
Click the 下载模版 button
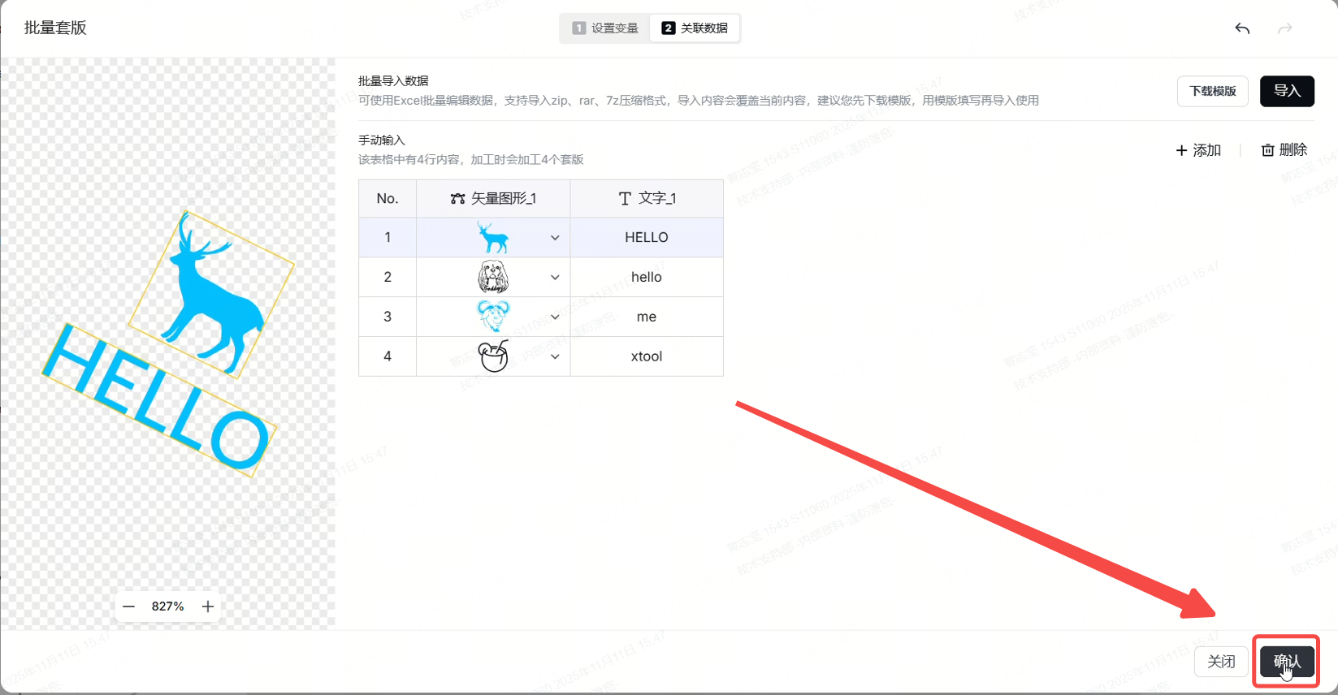pyautogui.click(x=1212, y=91)
